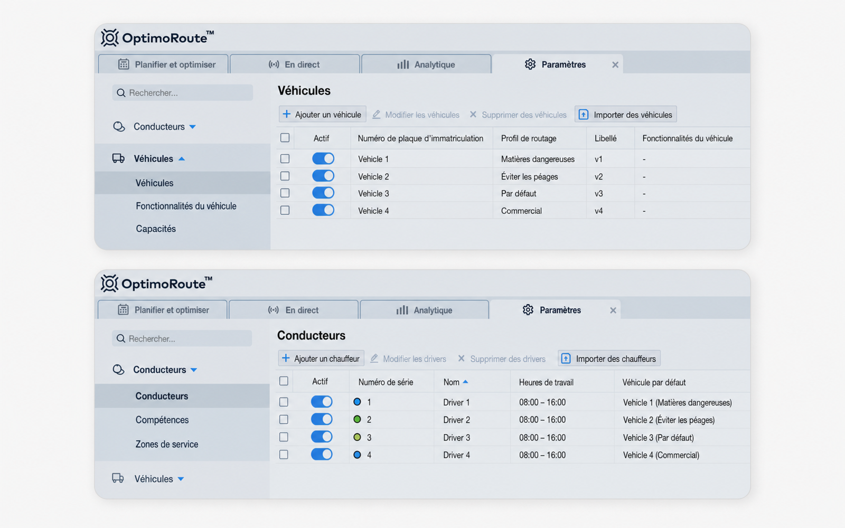Click the search magnifier icon in the top Rechercher field
Image resolution: width=845 pixels, height=528 pixels.
point(121,93)
